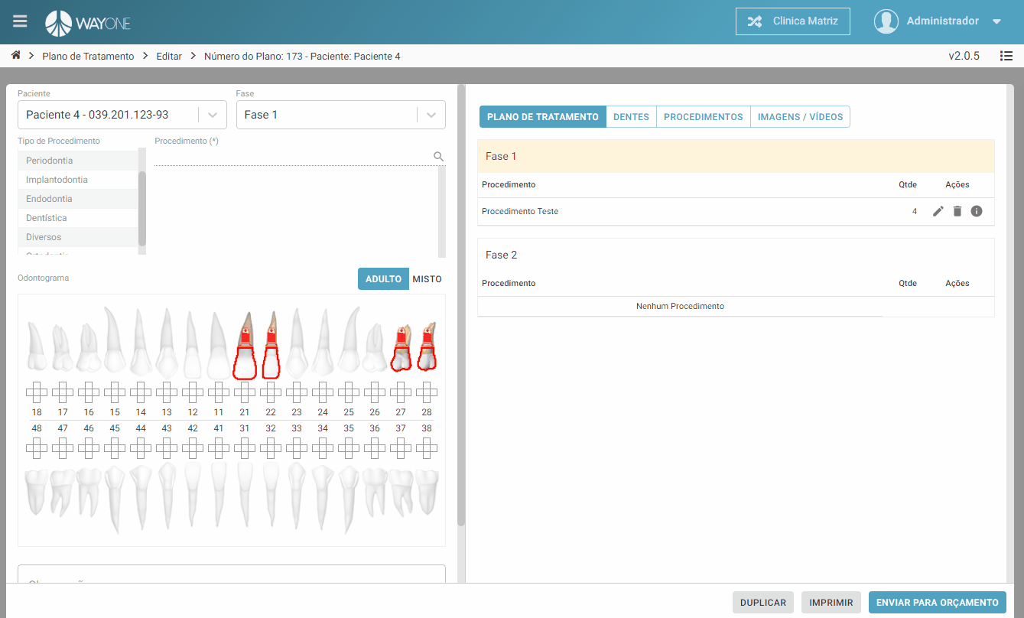Viewport: 1024px width, 618px height.
Task: Switch to the Procedimentos tab
Action: [704, 117]
